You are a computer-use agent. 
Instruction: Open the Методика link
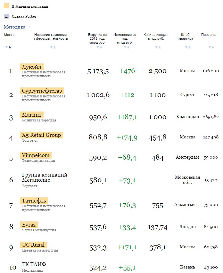tap(17, 27)
